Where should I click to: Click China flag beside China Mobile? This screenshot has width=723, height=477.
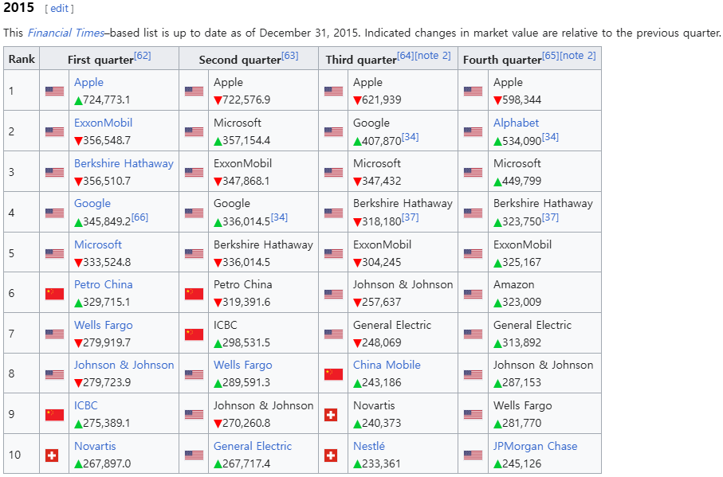point(333,374)
